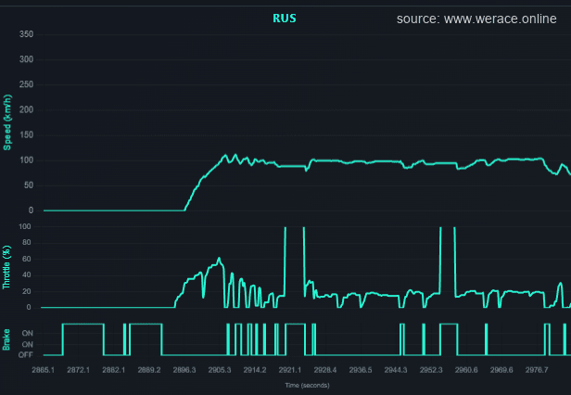Viewport: 571px width, 395px height.
Task: Select time marker 2921.1
Action: click(290, 370)
